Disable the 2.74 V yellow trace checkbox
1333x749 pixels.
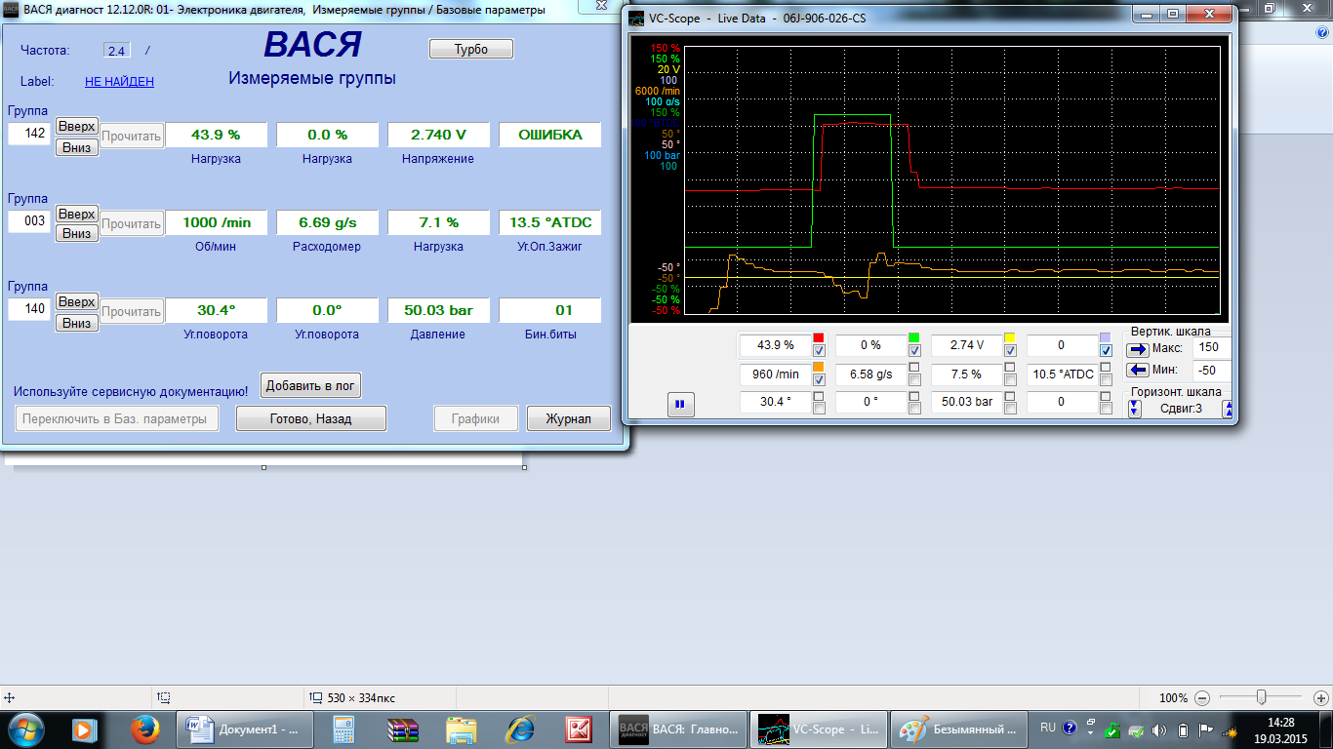point(1010,351)
